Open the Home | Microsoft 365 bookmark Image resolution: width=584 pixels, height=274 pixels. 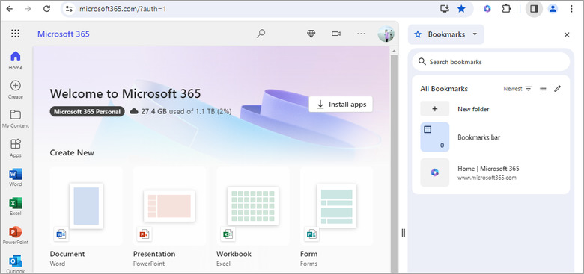(x=491, y=172)
